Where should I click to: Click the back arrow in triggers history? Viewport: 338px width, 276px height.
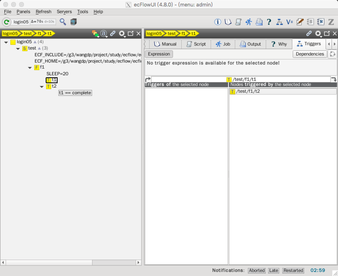click(148, 79)
